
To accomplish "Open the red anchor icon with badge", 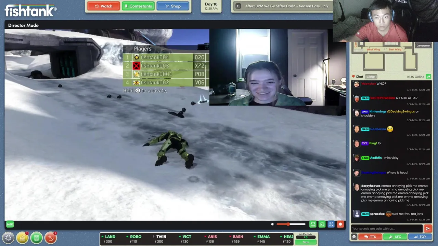I will [x=50, y=238].
